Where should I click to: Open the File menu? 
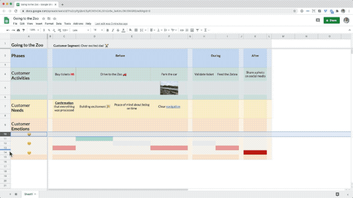pos(15,24)
